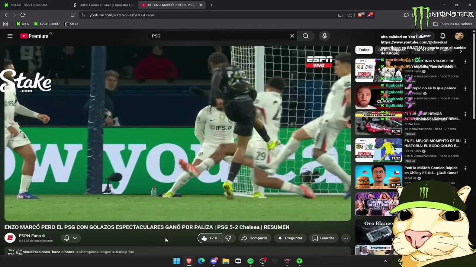Select the ESPN Fans filter chip

click(x=424, y=50)
